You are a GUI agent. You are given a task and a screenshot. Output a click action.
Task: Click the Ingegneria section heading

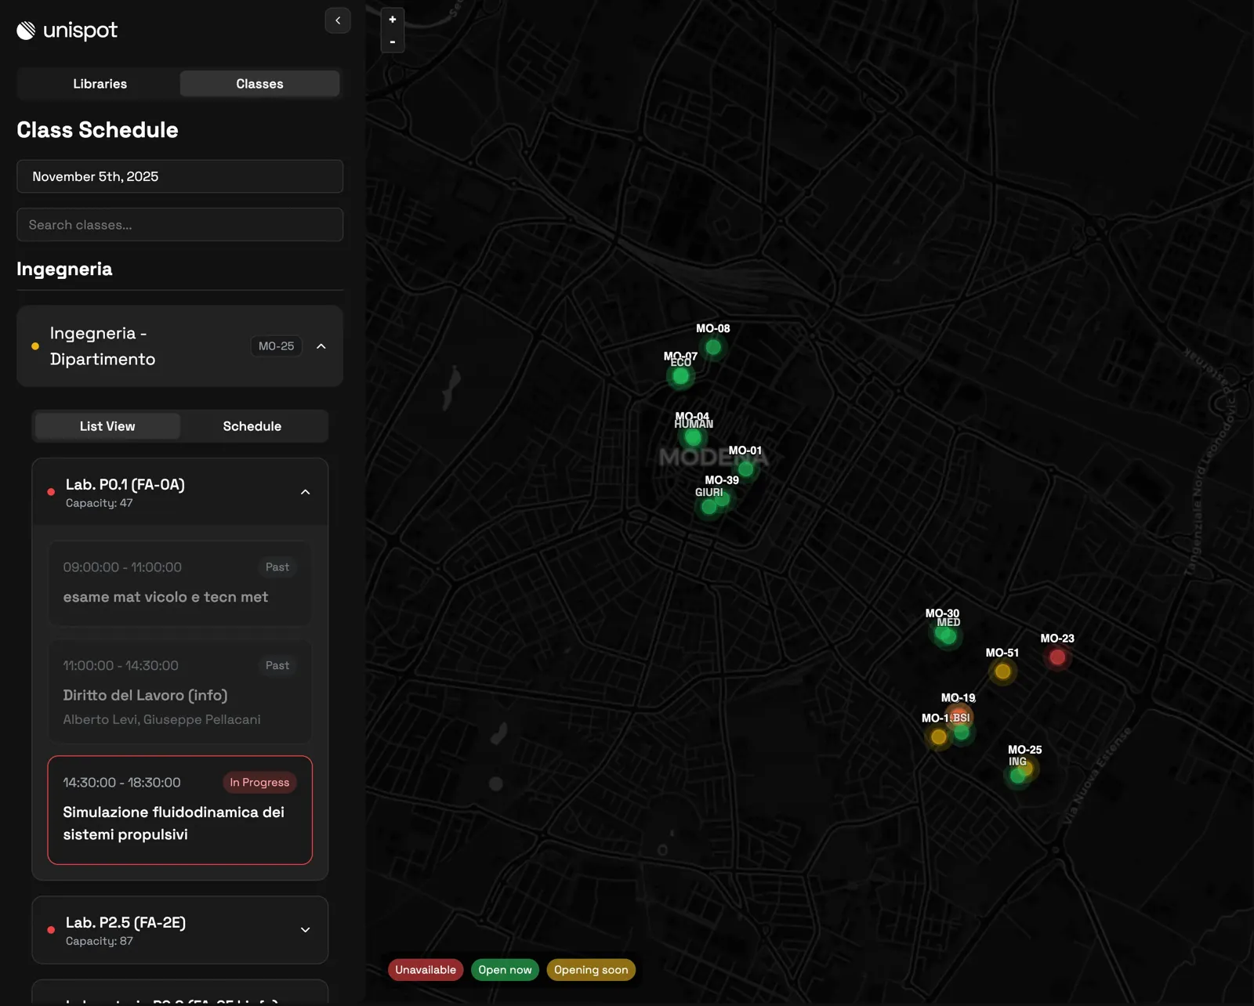(x=64, y=269)
